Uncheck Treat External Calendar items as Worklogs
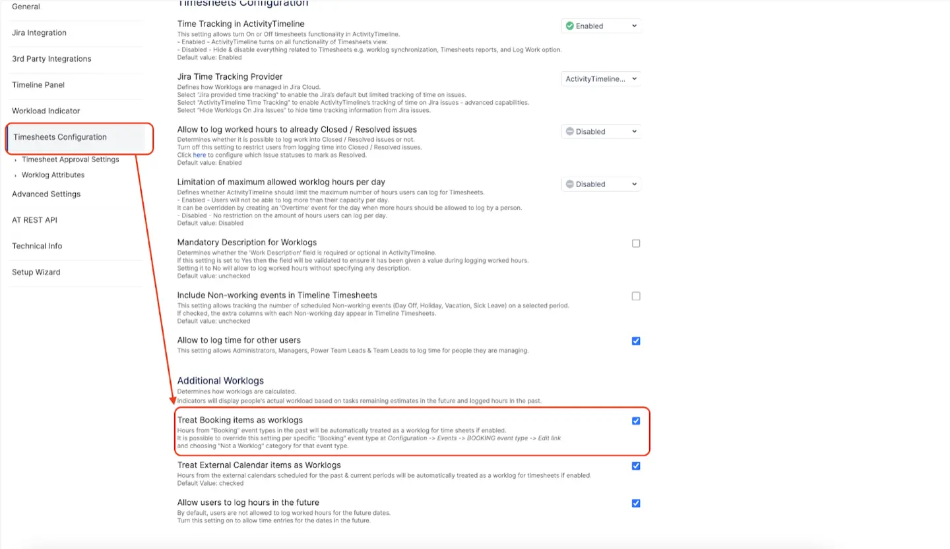Viewport: 950px width, 549px height. (x=635, y=465)
